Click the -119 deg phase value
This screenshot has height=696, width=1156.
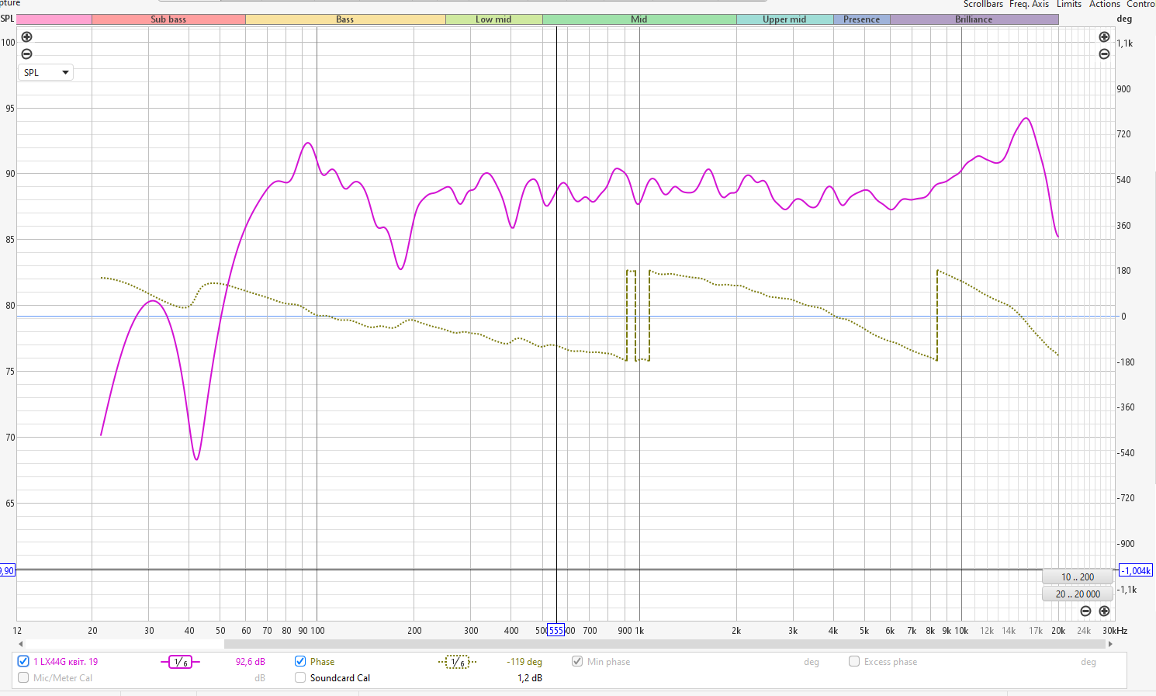pyautogui.click(x=524, y=662)
